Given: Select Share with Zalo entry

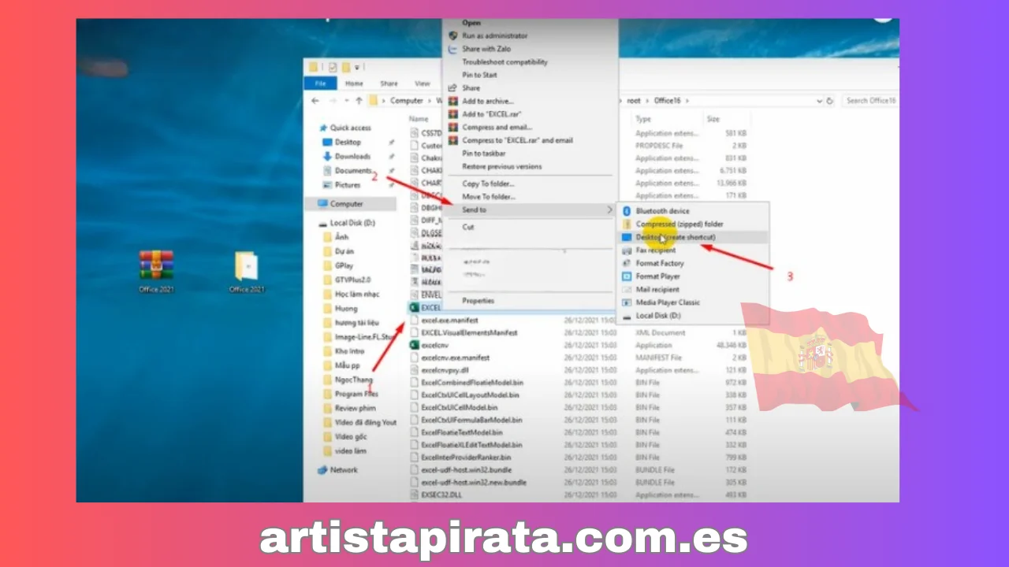Looking at the screenshot, I should point(486,49).
